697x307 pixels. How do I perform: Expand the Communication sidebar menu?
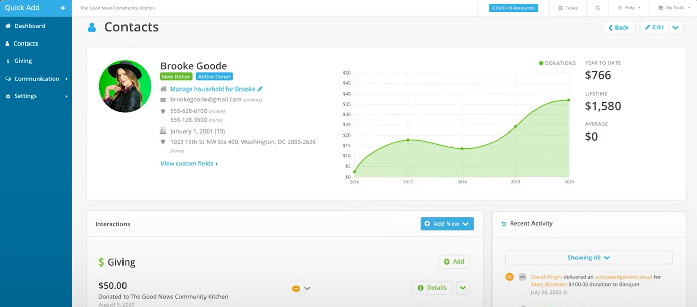click(36, 79)
